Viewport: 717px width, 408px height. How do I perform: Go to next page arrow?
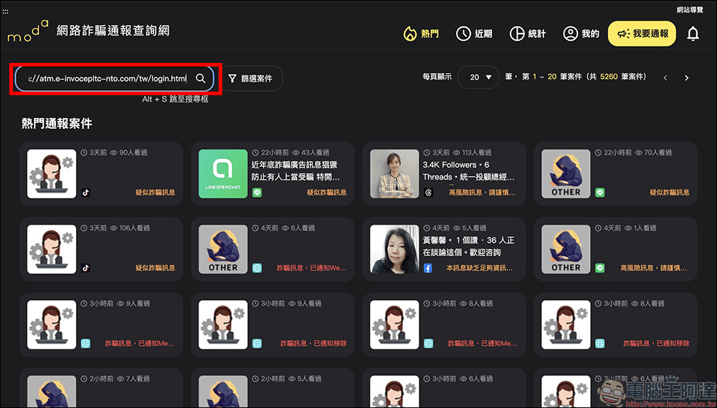point(686,78)
